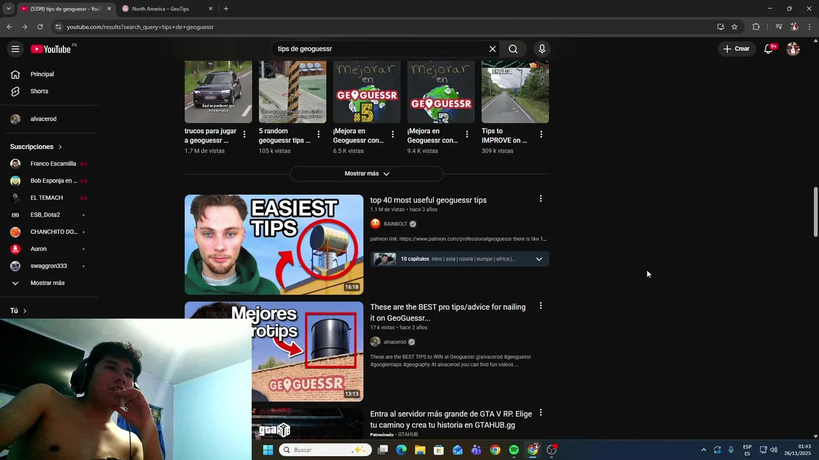Install YouTube app icon in address bar

point(720,27)
